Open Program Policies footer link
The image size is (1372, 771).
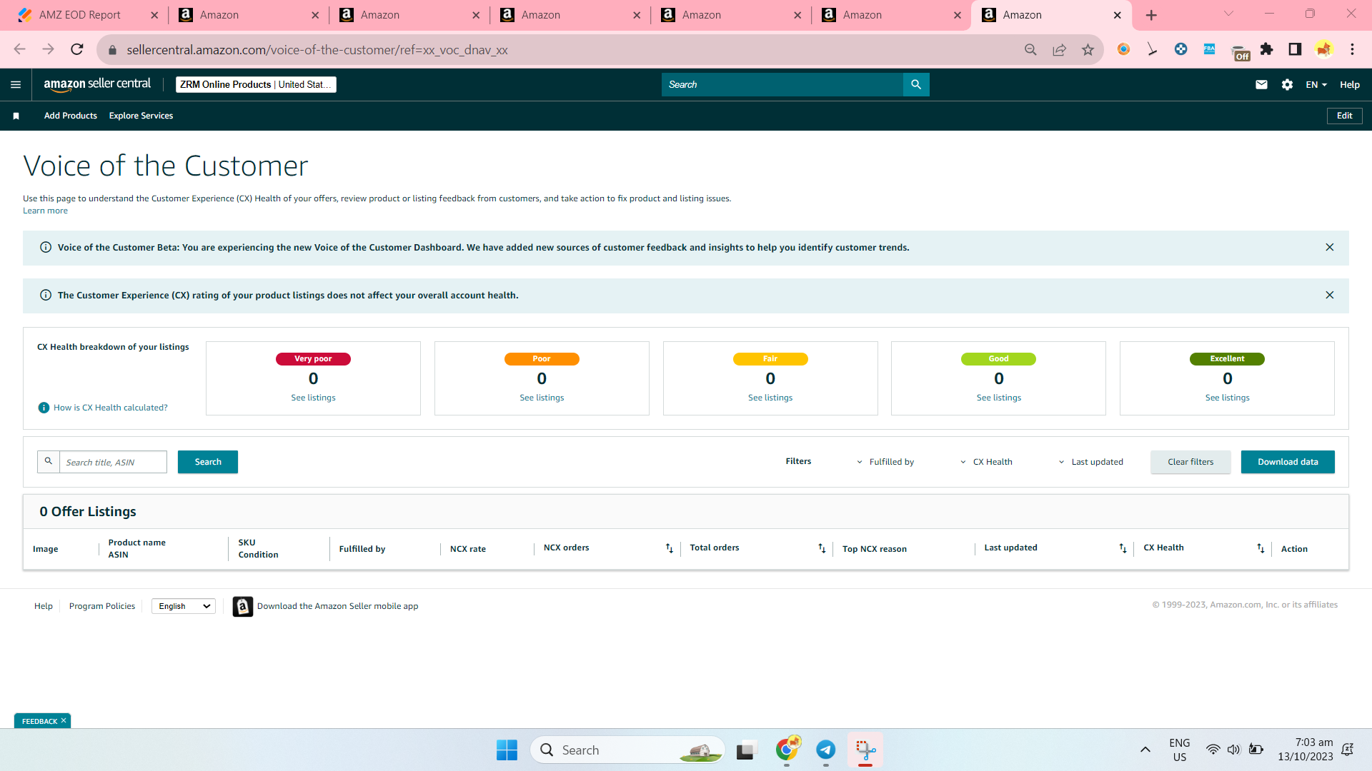pyautogui.click(x=102, y=606)
